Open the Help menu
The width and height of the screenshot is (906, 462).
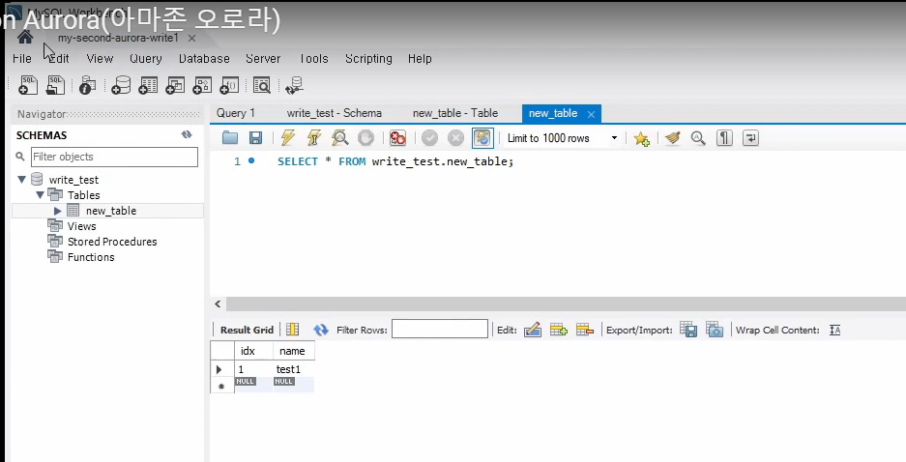coord(420,59)
